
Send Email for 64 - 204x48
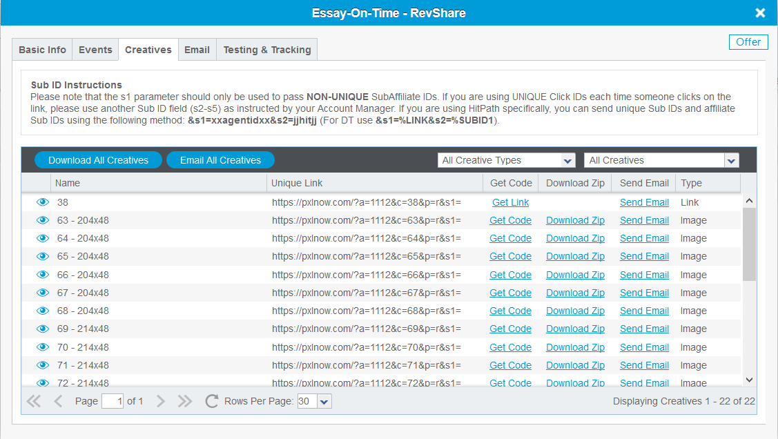tap(644, 238)
